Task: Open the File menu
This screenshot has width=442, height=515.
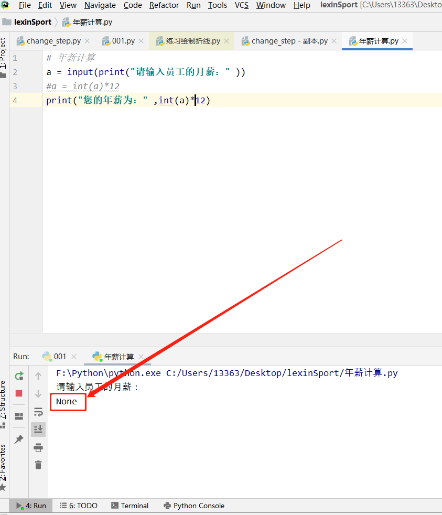Action: point(25,5)
